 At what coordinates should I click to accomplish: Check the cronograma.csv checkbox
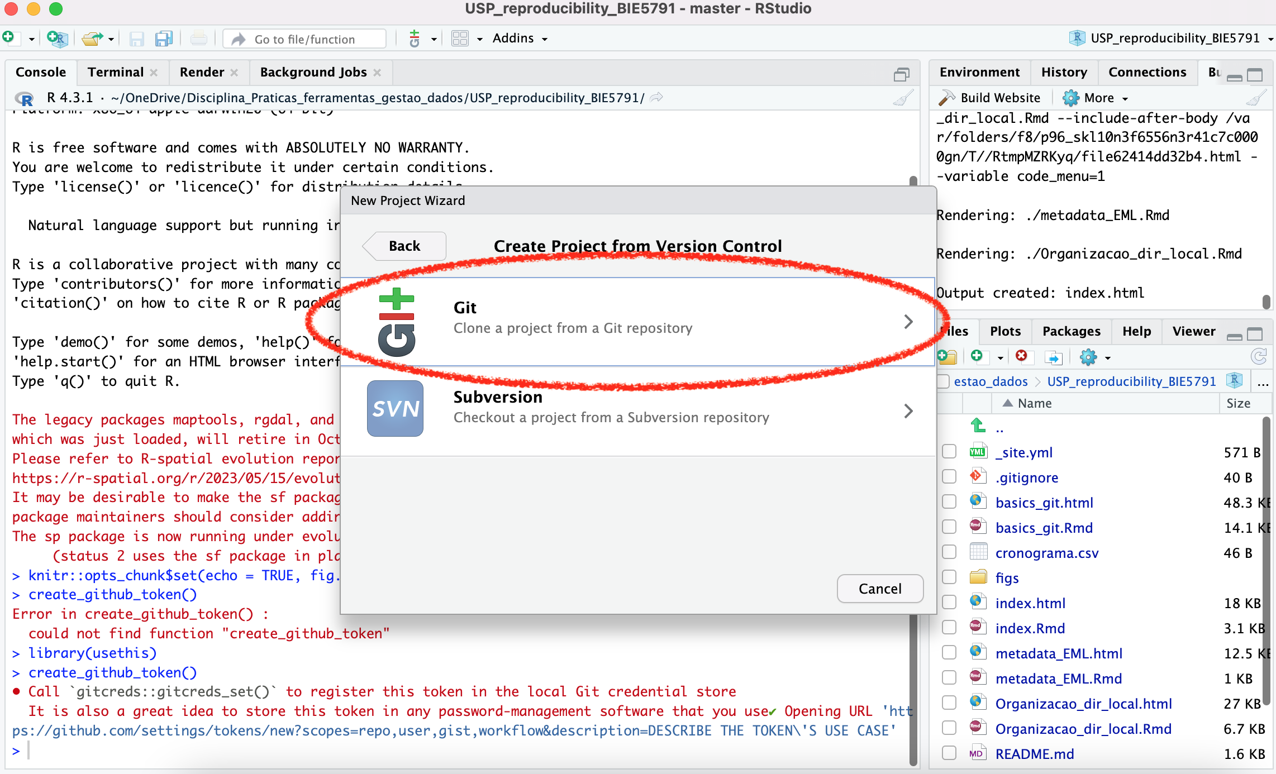(949, 552)
